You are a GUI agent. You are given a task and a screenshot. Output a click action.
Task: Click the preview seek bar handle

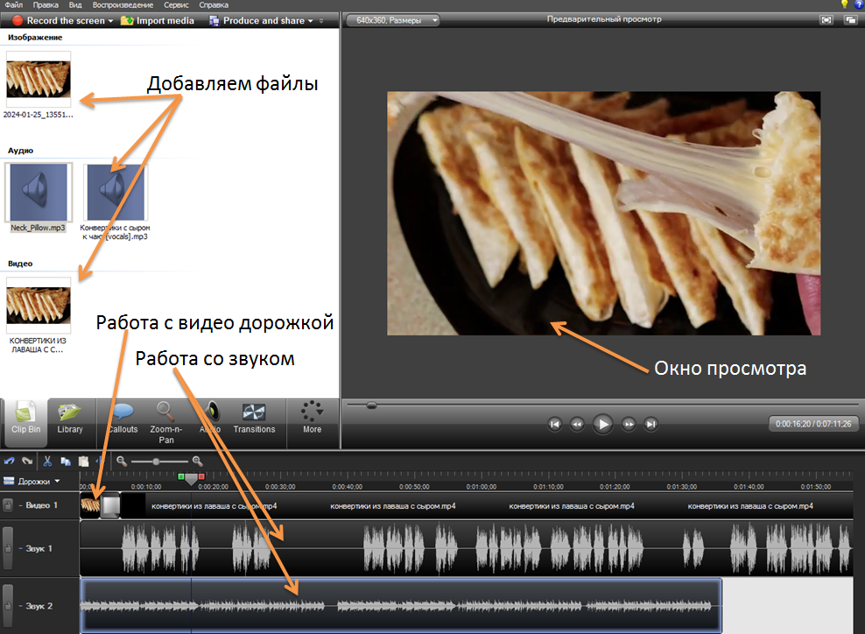[x=372, y=405]
